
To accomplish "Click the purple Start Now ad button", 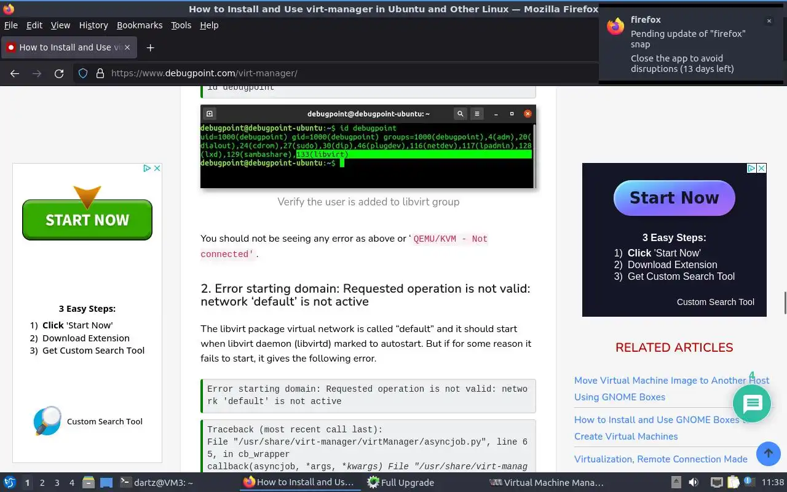I will 674,198.
